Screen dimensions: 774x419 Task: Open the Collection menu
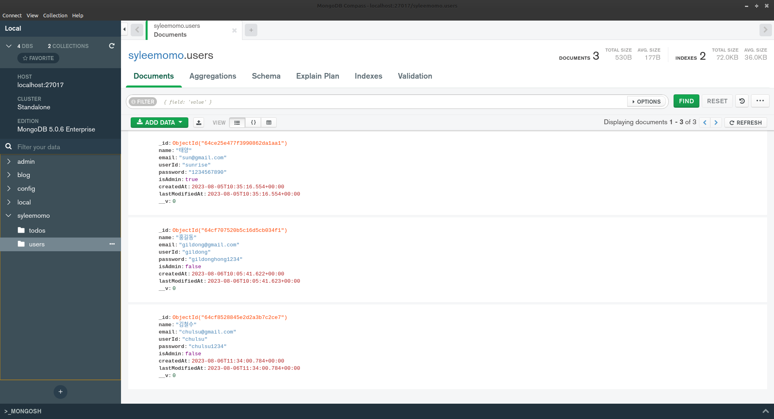pos(55,15)
